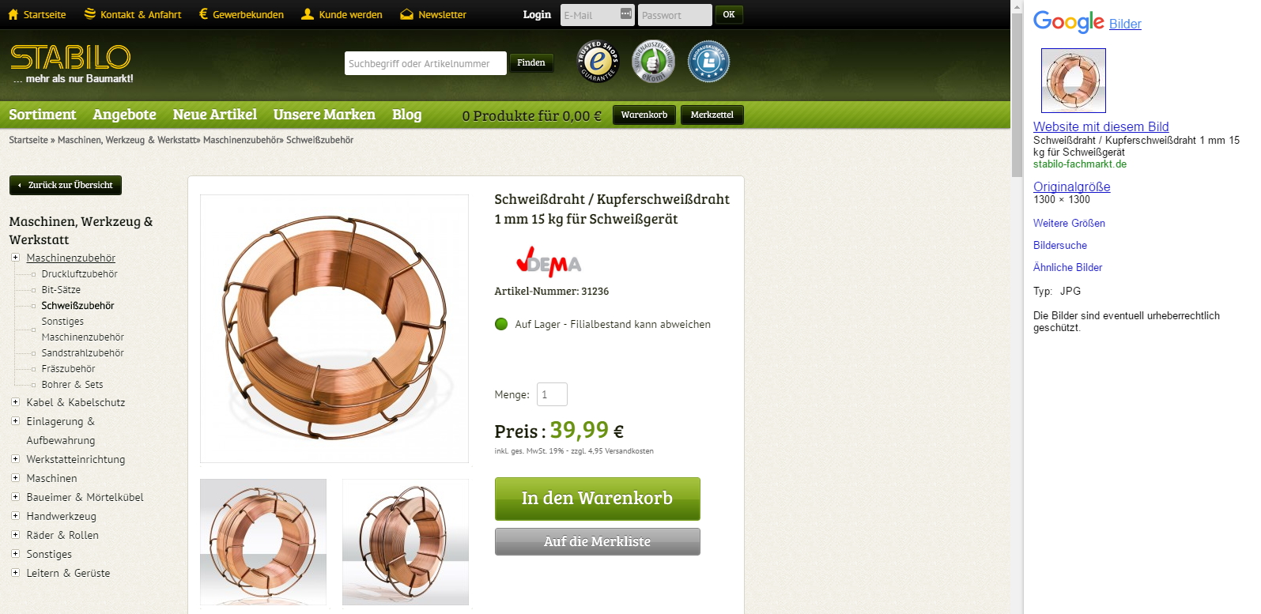Click Auf die Merkliste button
Image resolution: width=1261 pixels, height=614 pixels.
tap(598, 541)
